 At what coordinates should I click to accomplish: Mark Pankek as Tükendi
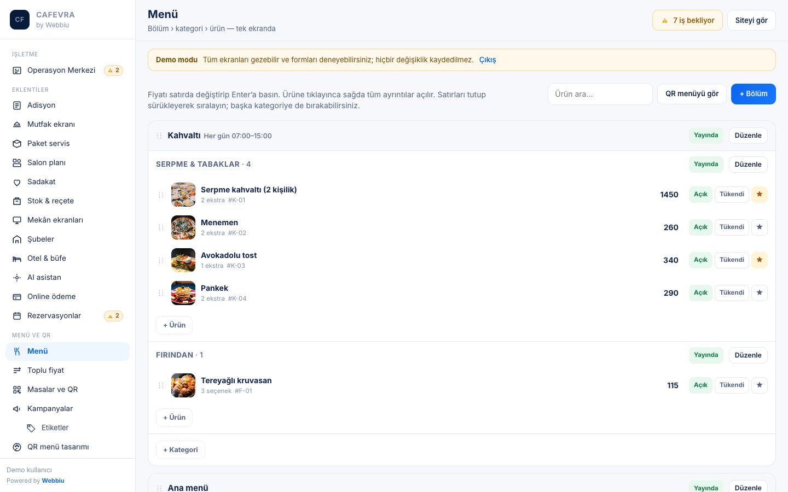point(732,293)
